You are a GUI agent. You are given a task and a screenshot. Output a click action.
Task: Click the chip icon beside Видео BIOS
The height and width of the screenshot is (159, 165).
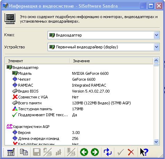[15, 91]
